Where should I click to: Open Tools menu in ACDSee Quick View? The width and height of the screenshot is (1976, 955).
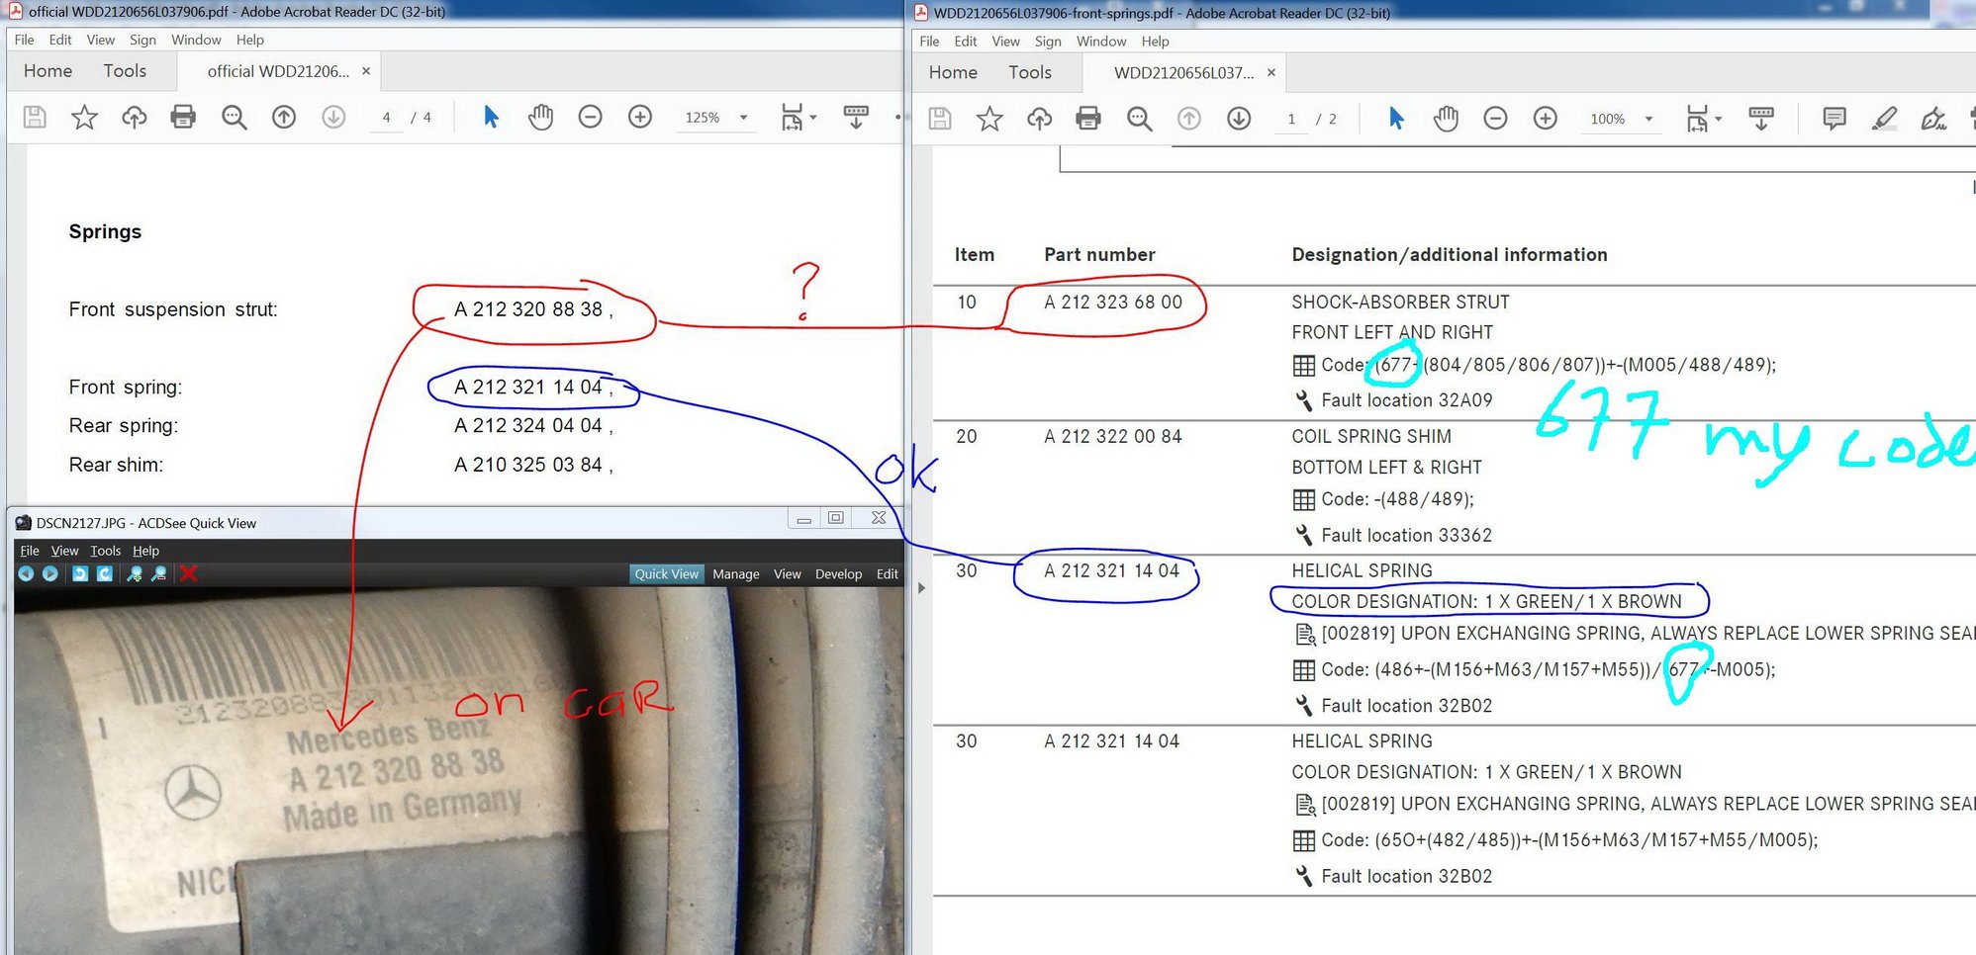pos(105,551)
